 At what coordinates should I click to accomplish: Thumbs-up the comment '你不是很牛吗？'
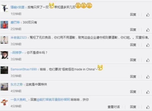click(x=148, y=60)
